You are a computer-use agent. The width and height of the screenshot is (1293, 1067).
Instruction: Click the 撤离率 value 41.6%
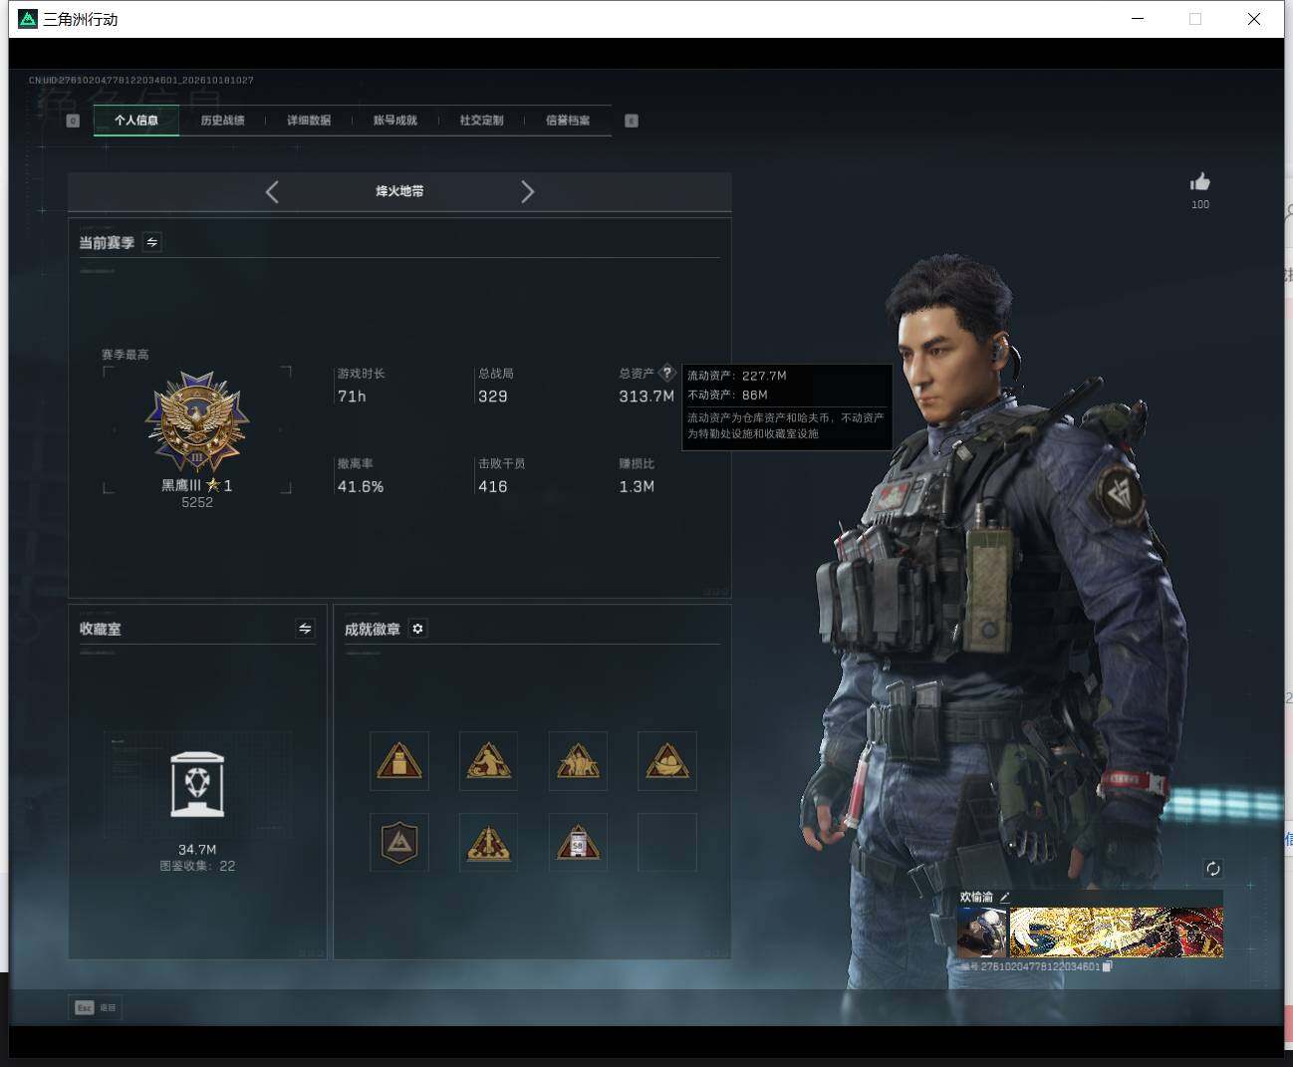pyautogui.click(x=361, y=486)
